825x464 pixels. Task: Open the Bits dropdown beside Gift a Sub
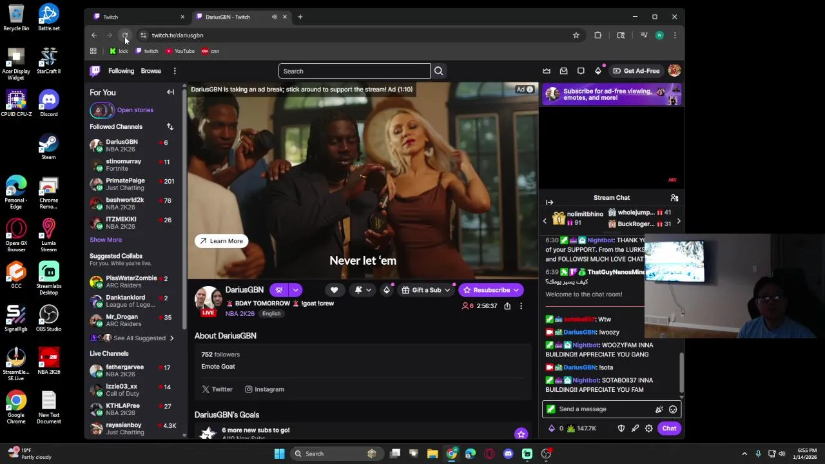387,290
